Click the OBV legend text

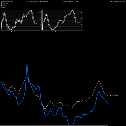(4, 8)
